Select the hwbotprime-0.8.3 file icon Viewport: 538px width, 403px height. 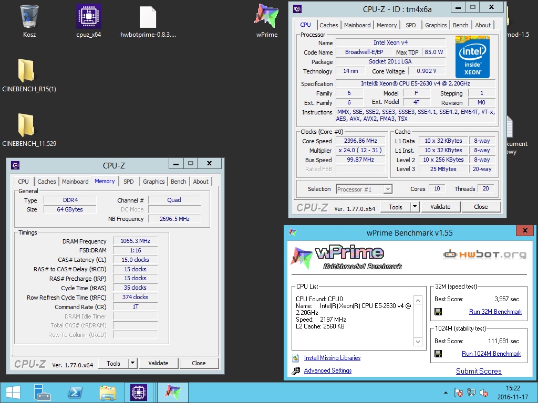[x=148, y=17]
